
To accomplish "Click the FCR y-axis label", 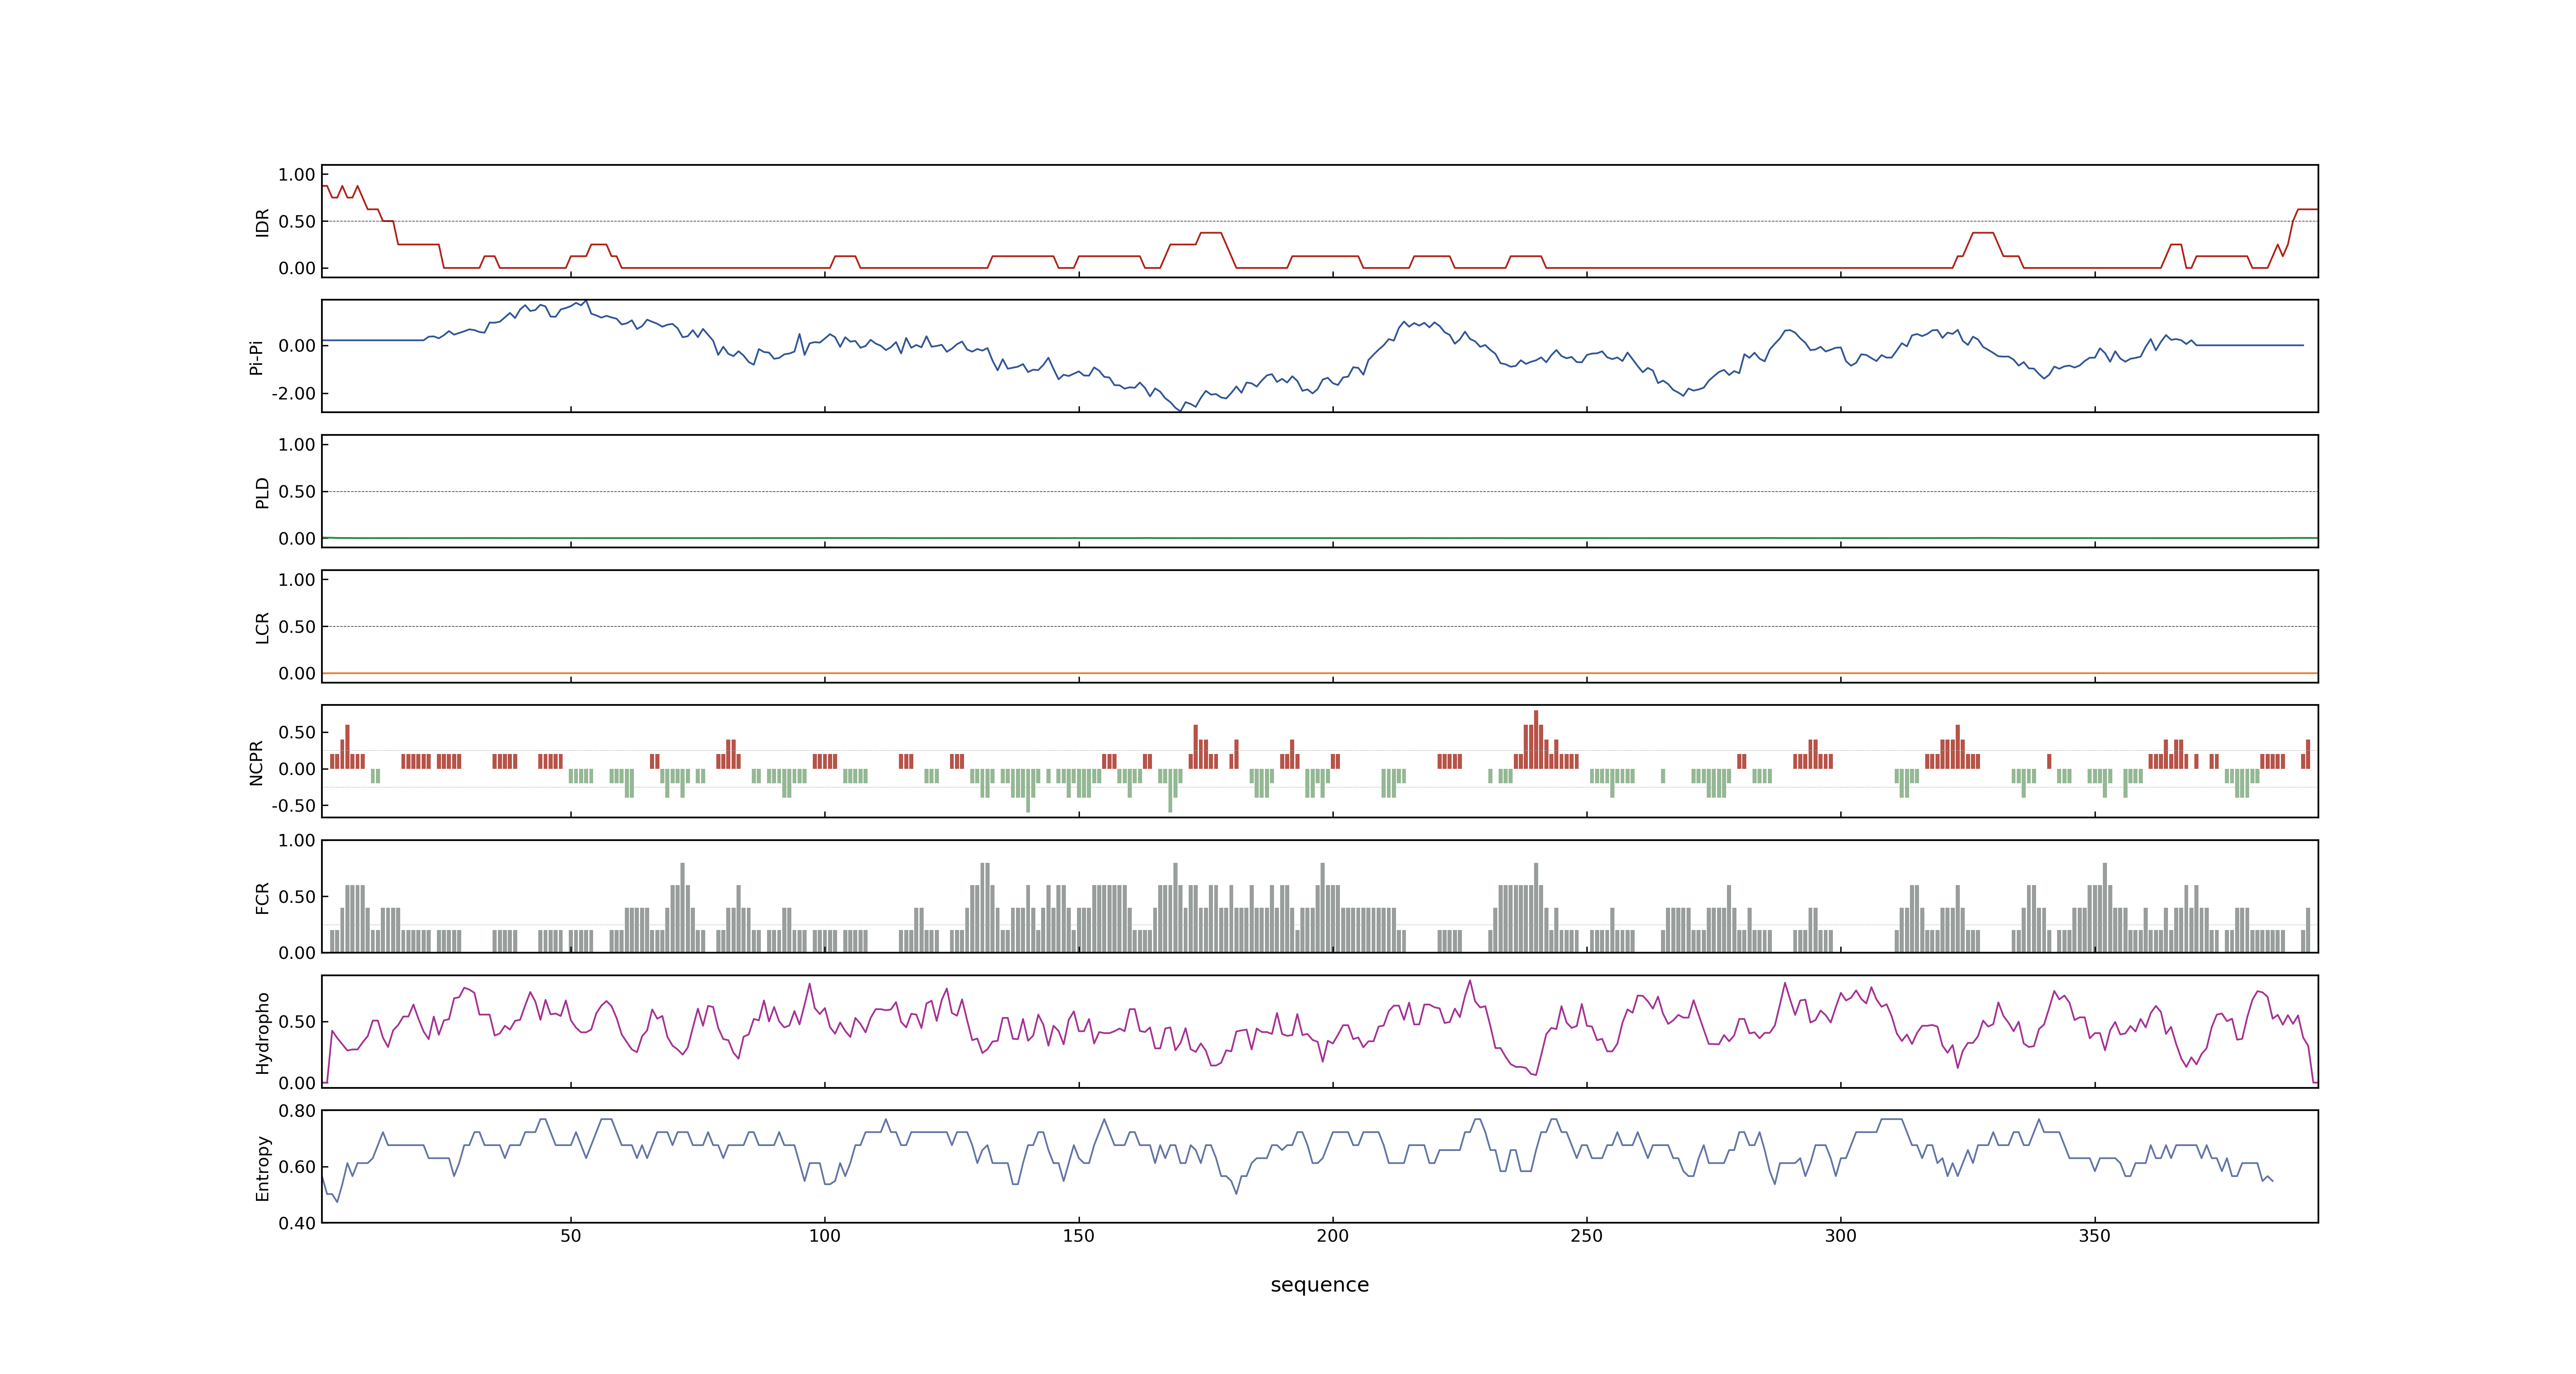I will click(263, 897).
